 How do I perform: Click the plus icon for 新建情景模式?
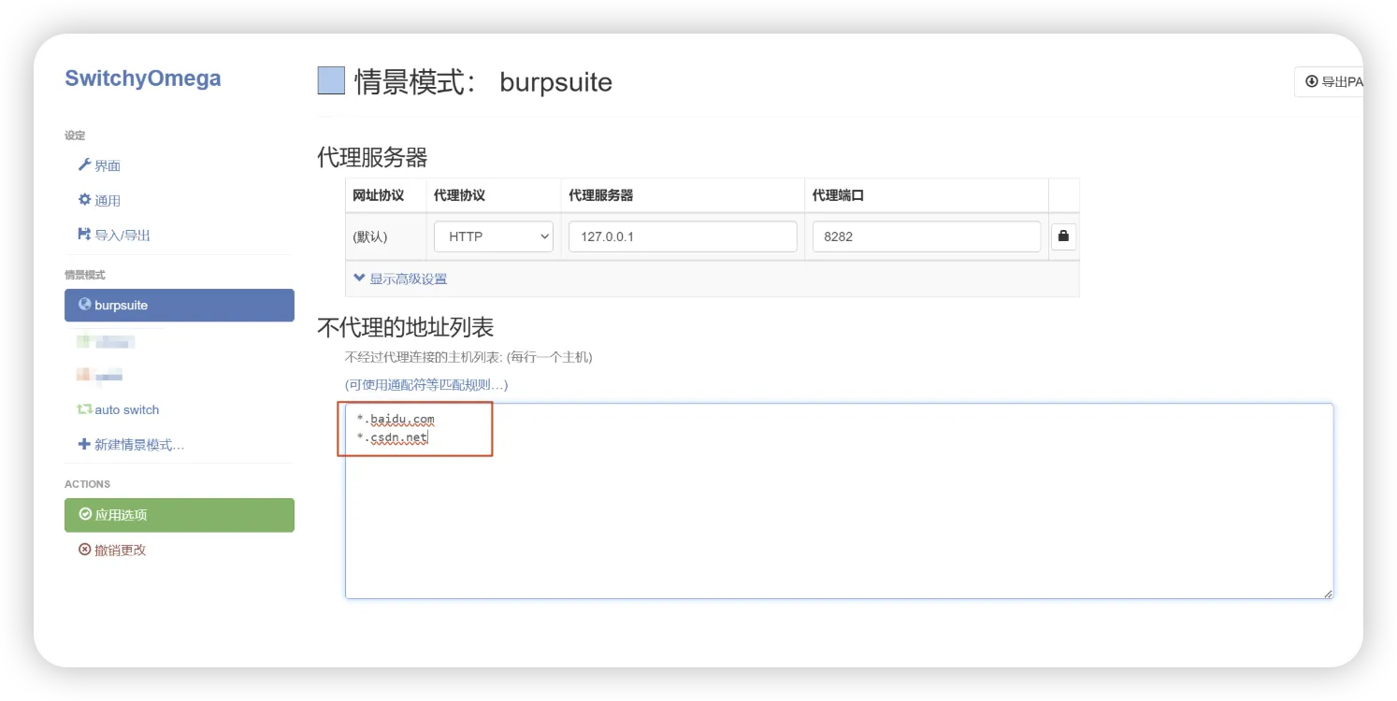84,444
